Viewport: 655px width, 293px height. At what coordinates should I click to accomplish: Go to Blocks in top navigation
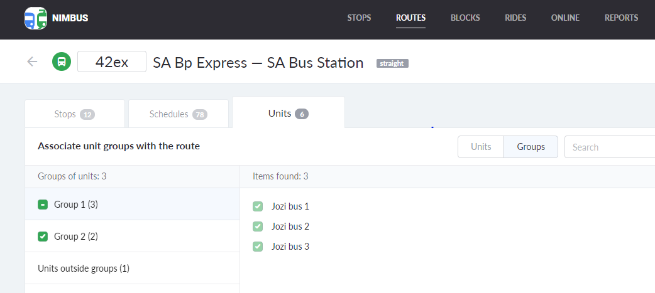465,18
